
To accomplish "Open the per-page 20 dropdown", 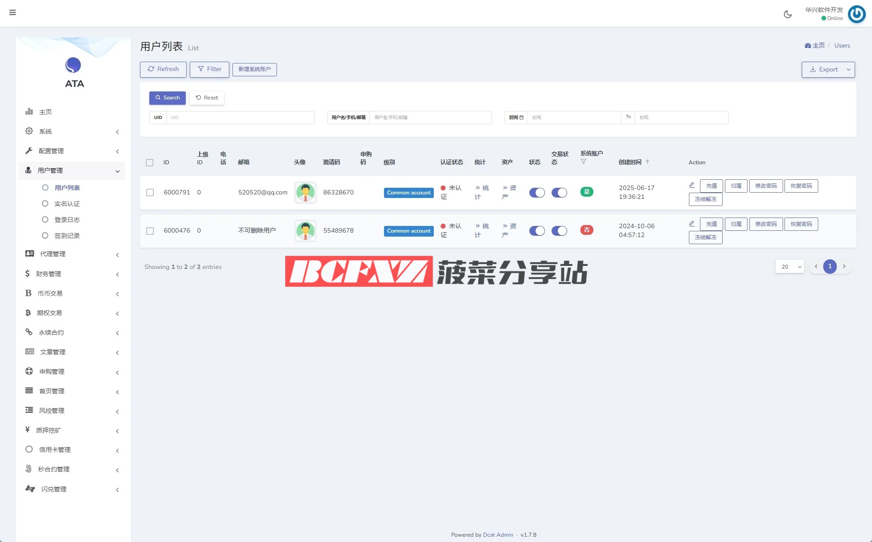I will coord(790,266).
